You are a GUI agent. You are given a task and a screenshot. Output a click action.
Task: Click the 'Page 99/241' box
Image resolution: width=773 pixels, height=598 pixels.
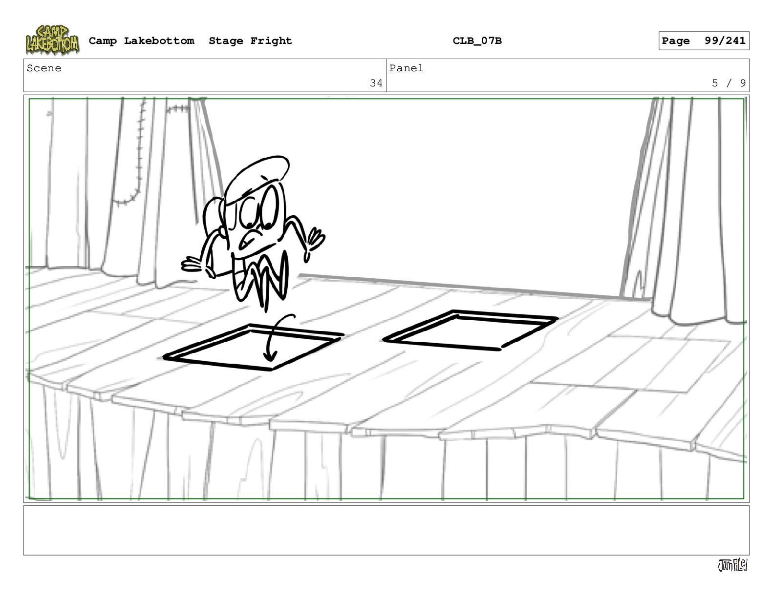pyautogui.click(x=704, y=41)
